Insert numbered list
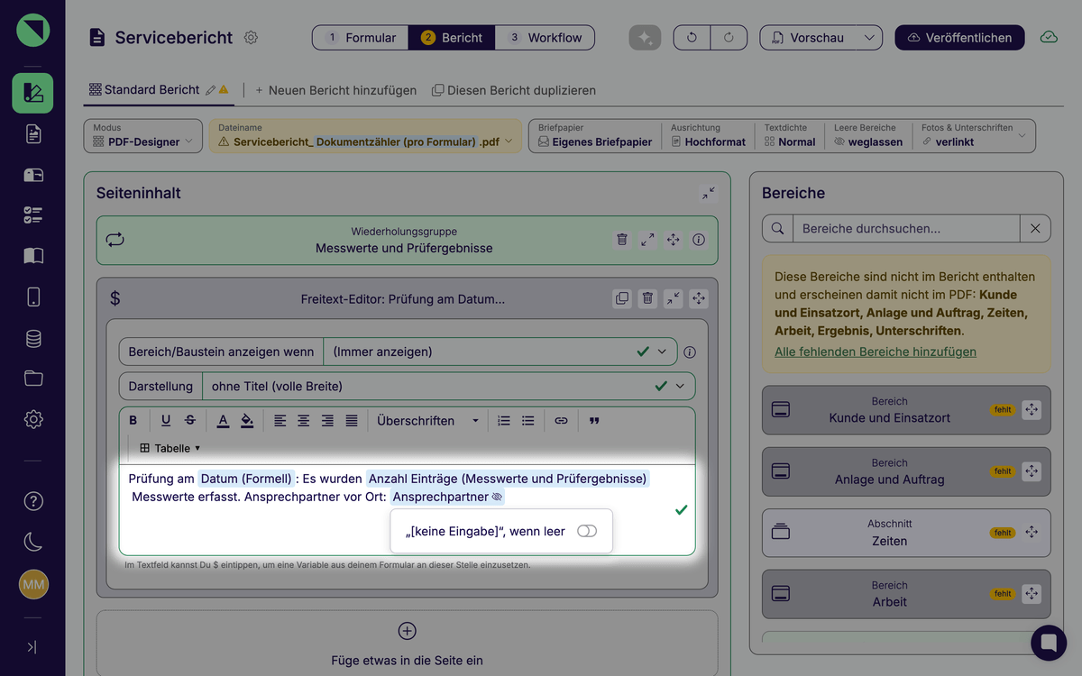The height and width of the screenshot is (676, 1082). point(504,420)
